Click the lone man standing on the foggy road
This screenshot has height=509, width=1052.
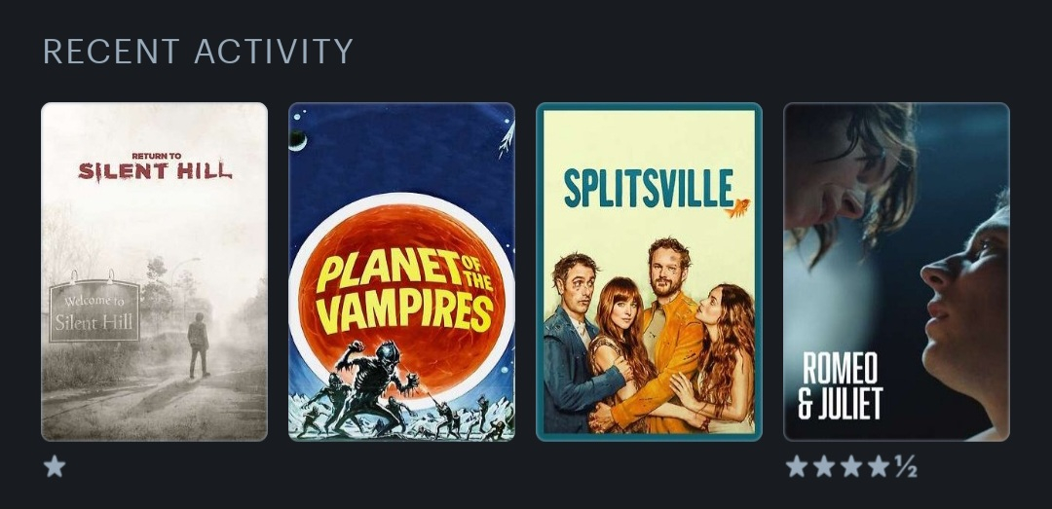tap(198, 345)
